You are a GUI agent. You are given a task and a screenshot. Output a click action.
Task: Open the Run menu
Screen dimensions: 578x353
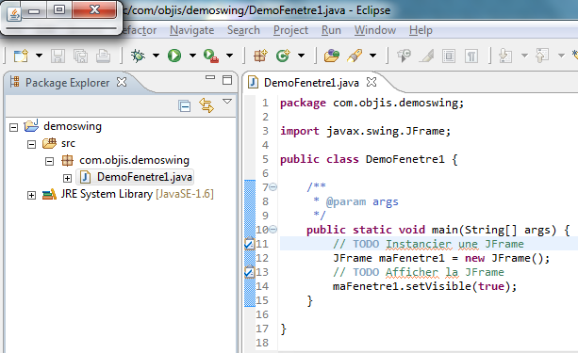pos(331,30)
